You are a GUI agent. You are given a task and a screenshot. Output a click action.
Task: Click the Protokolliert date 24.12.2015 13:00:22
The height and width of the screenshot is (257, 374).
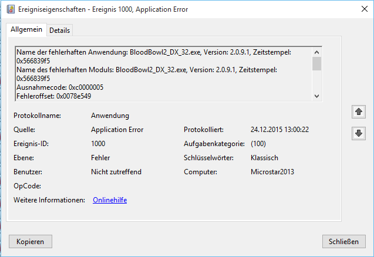(x=279, y=130)
